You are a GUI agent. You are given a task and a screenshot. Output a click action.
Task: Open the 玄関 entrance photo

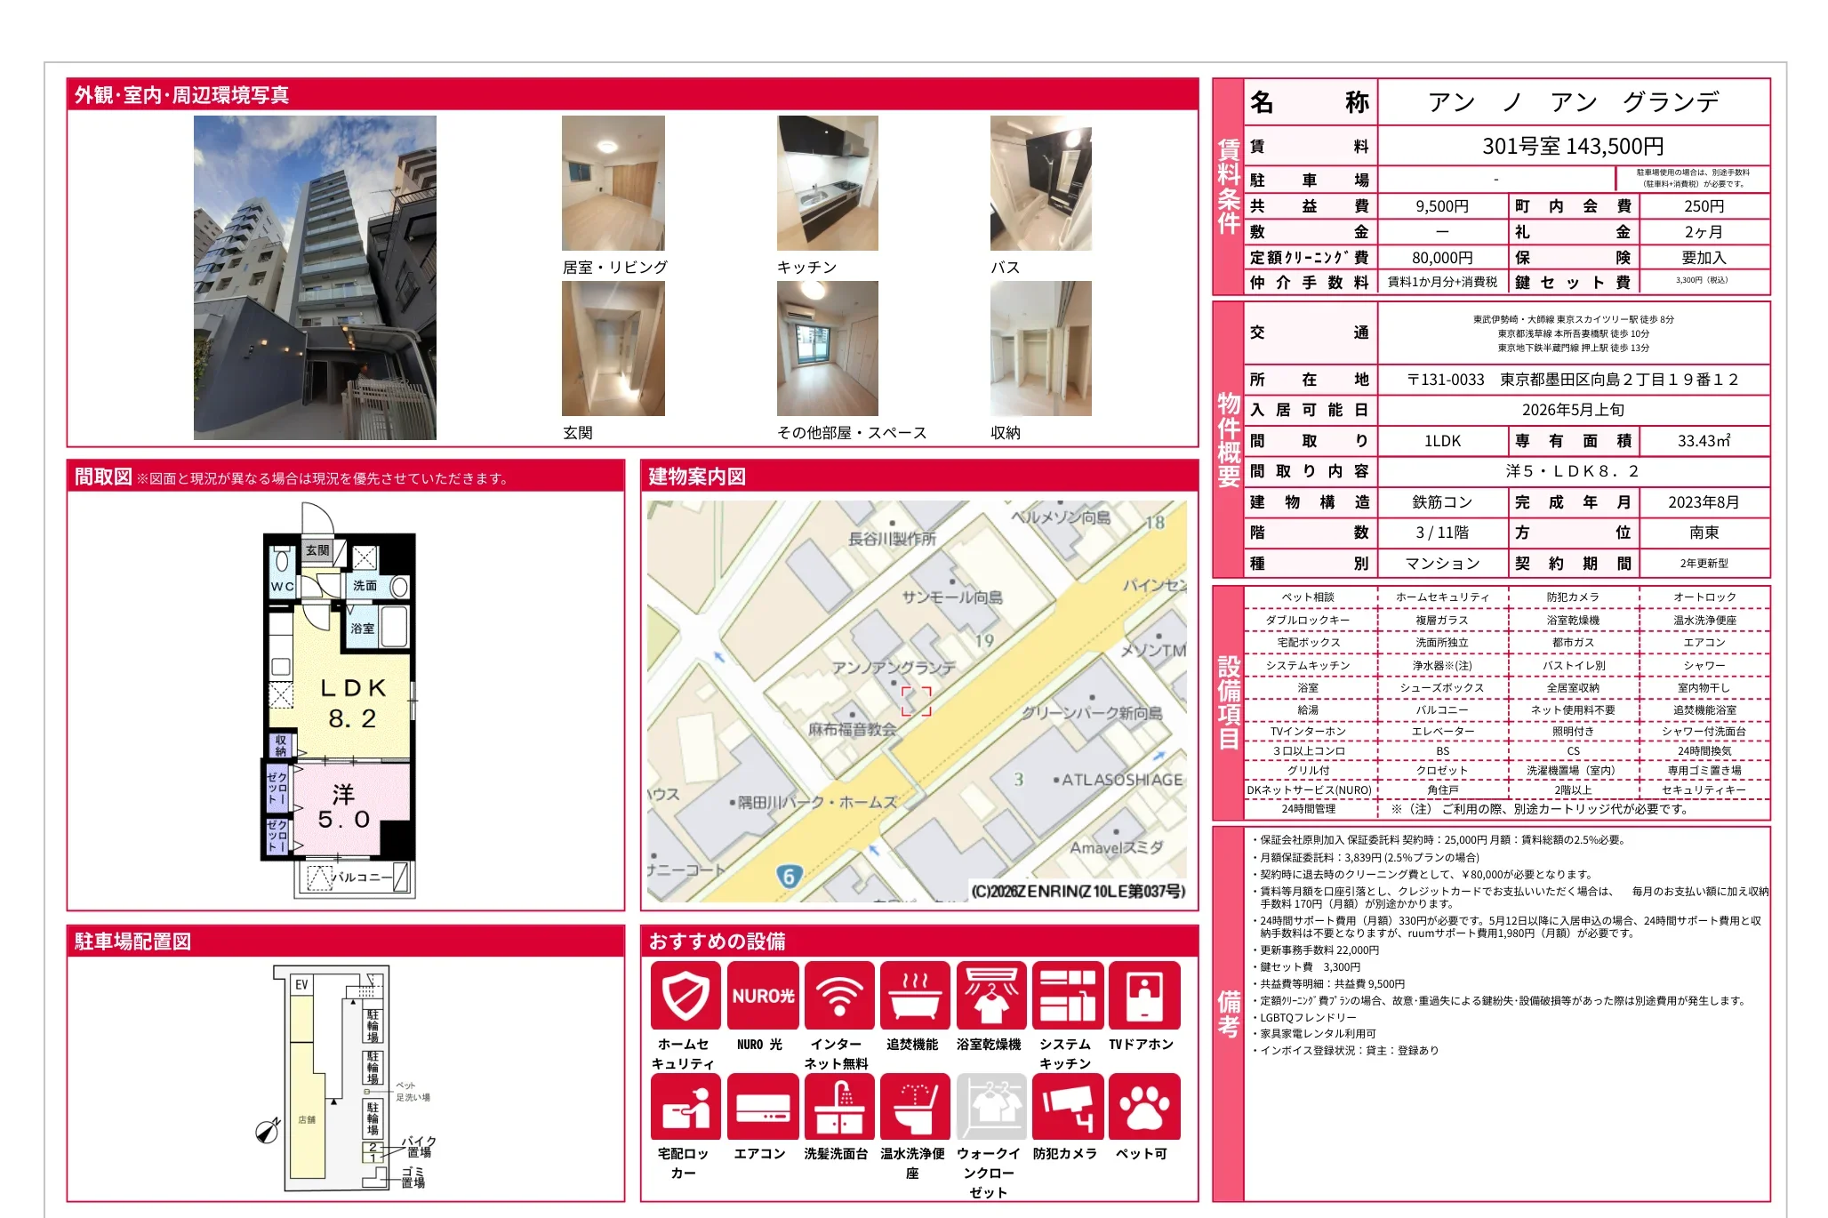[x=613, y=349]
